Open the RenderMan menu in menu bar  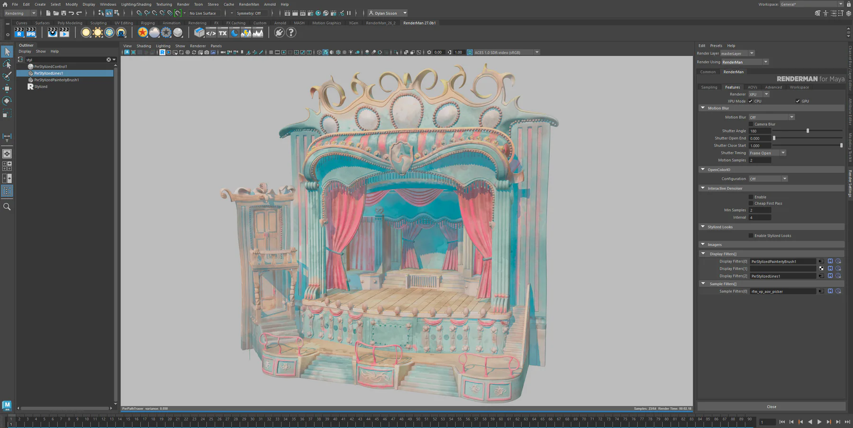[249, 4]
